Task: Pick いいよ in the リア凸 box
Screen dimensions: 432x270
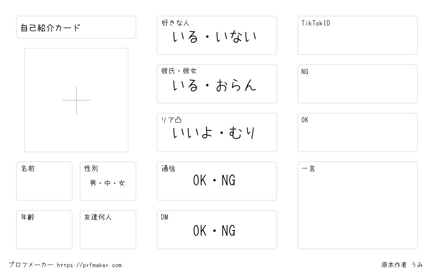Action: coord(192,133)
